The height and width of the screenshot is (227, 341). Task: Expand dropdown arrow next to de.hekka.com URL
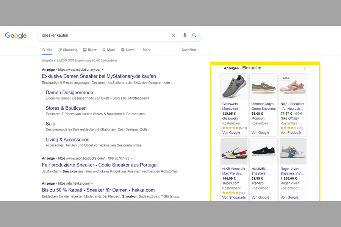tap(92, 183)
